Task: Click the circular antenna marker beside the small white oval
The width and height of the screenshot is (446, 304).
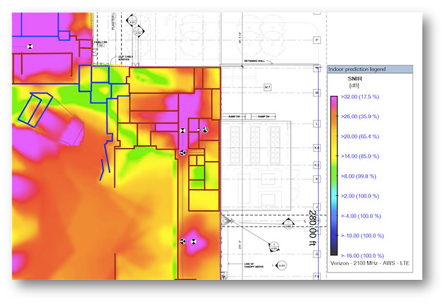Action: point(205,130)
